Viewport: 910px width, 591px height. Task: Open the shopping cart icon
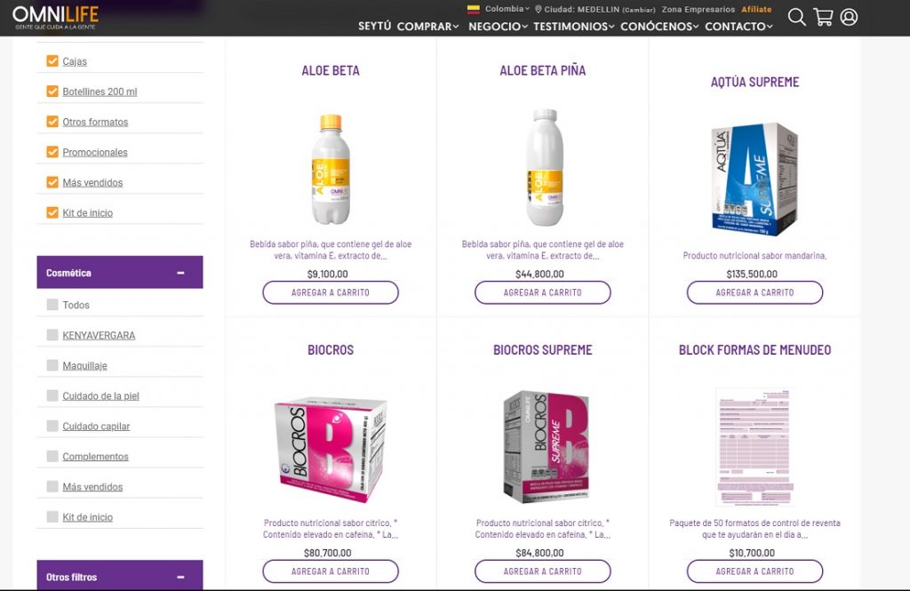(823, 17)
